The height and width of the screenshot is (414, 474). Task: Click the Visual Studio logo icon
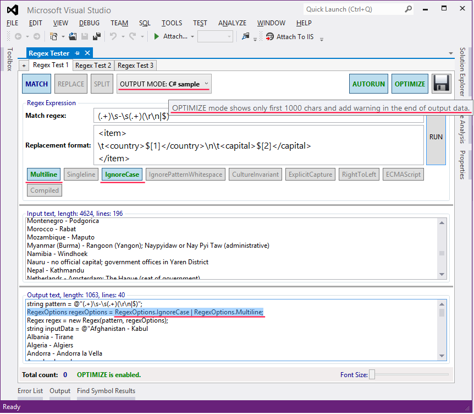13,10
